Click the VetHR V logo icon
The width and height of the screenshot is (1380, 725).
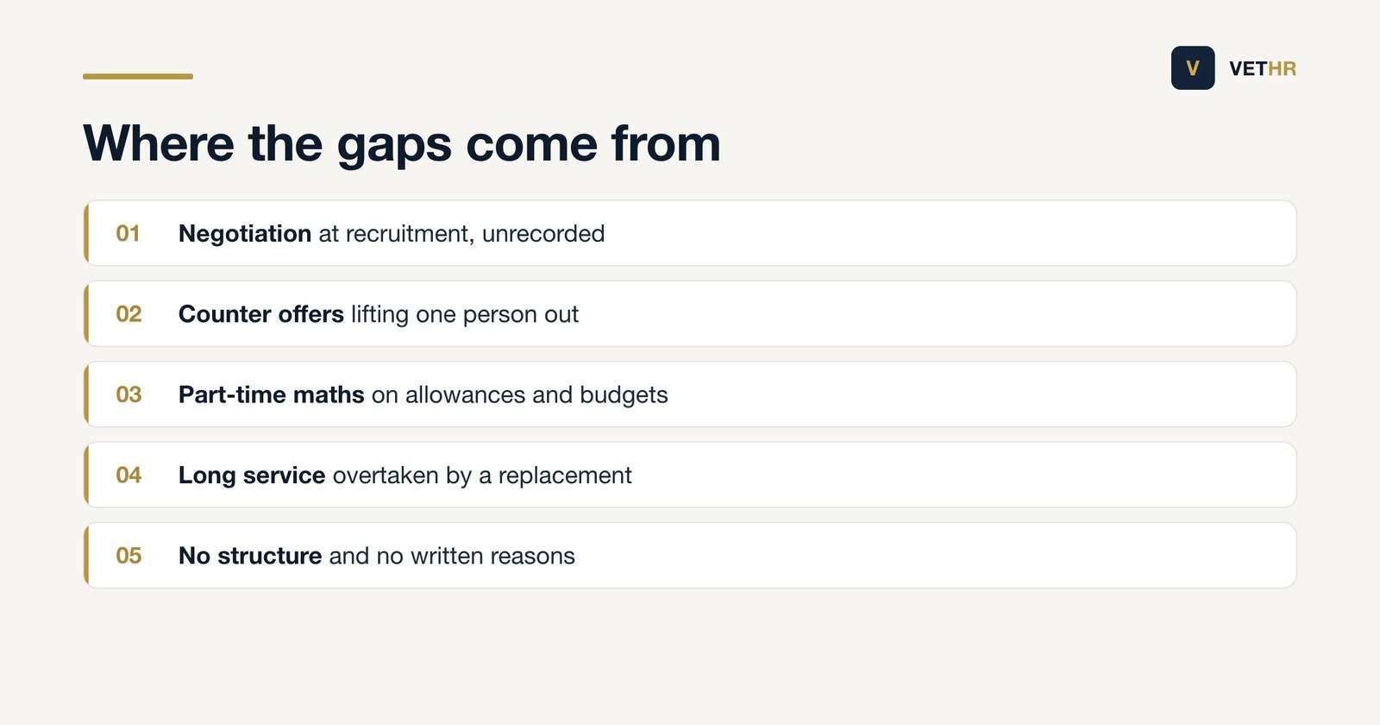click(1193, 68)
